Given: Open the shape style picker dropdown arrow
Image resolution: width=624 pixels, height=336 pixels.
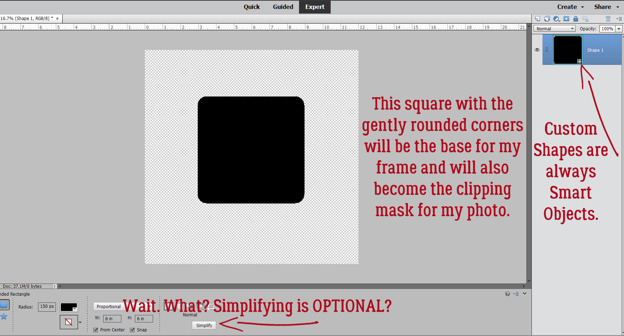Looking at the screenshot, I should point(80,322).
